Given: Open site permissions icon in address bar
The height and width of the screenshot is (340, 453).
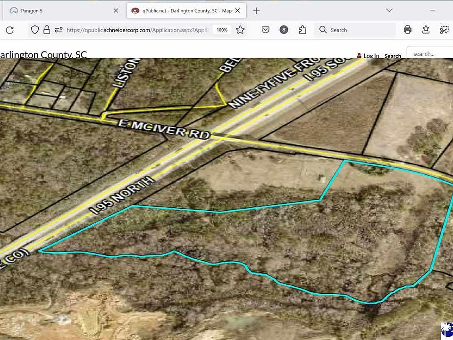Looking at the screenshot, I should pyautogui.click(x=59, y=30).
